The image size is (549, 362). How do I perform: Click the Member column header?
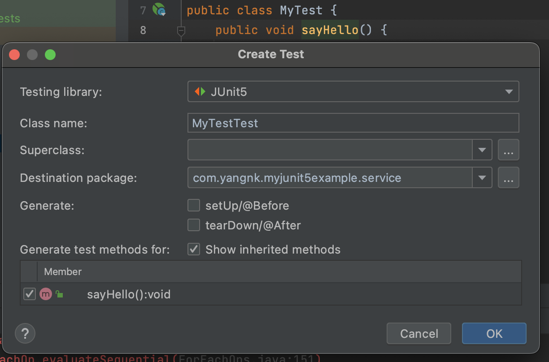click(63, 271)
